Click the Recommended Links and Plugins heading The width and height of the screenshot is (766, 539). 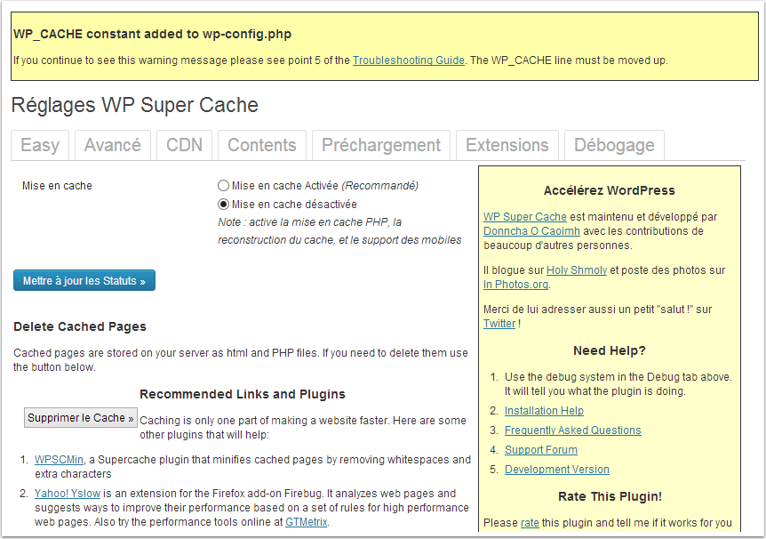tap(243, 394)
